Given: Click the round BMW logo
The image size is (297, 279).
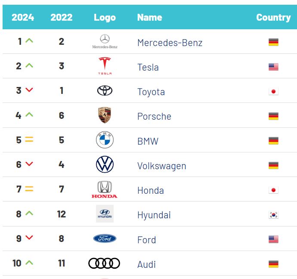Looking at the screenshot, I should click(x=105, y=140).
